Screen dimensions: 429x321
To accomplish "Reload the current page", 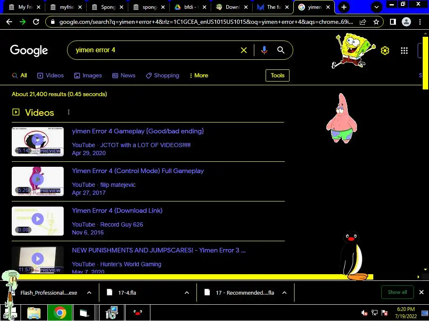I will coord(36,22).
